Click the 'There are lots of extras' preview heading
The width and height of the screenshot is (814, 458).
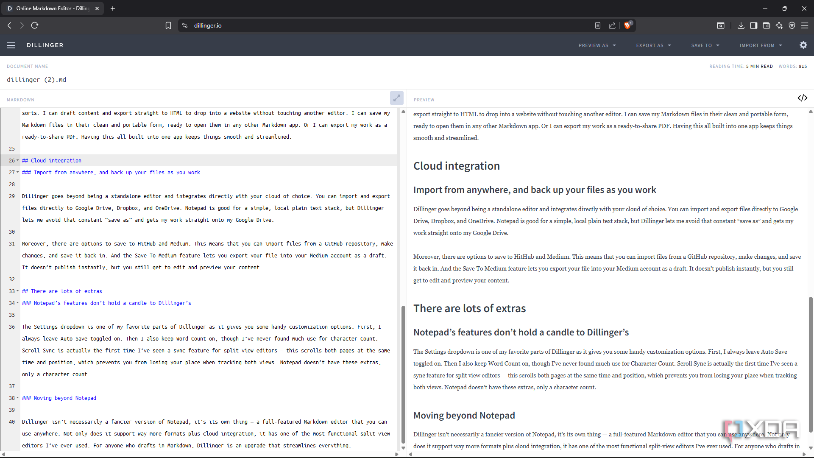469,308
